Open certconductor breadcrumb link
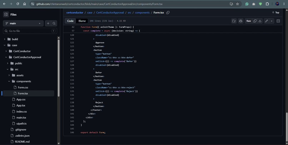288x145 pixels. pos(75,12)
